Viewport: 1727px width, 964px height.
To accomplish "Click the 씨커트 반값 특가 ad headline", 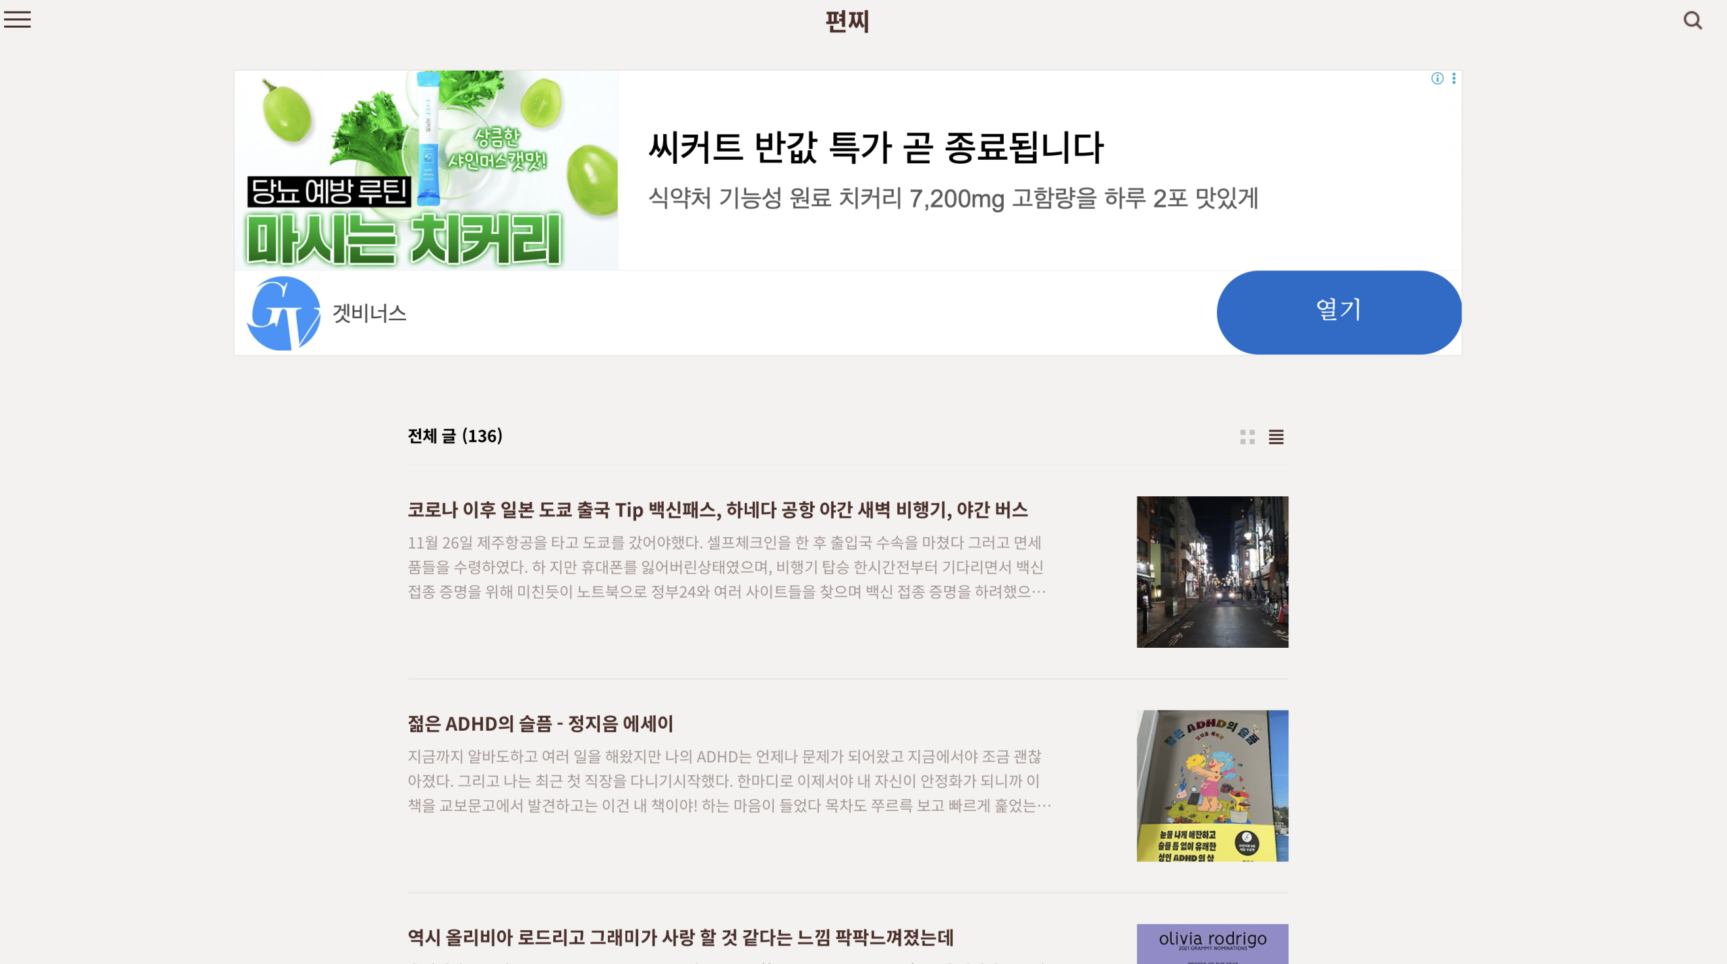I will pos(876,148).
